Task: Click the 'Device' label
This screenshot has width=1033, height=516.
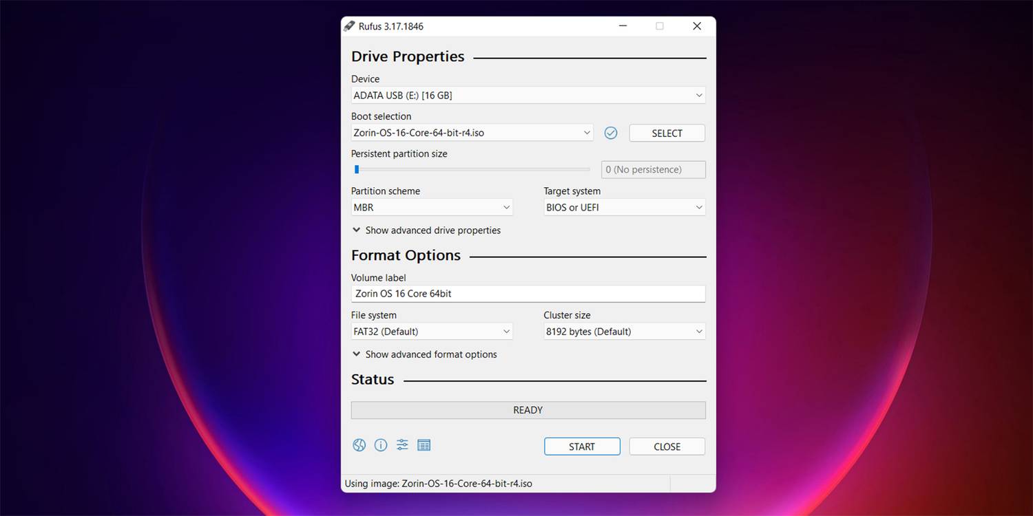Action: (x=366, y=79)
